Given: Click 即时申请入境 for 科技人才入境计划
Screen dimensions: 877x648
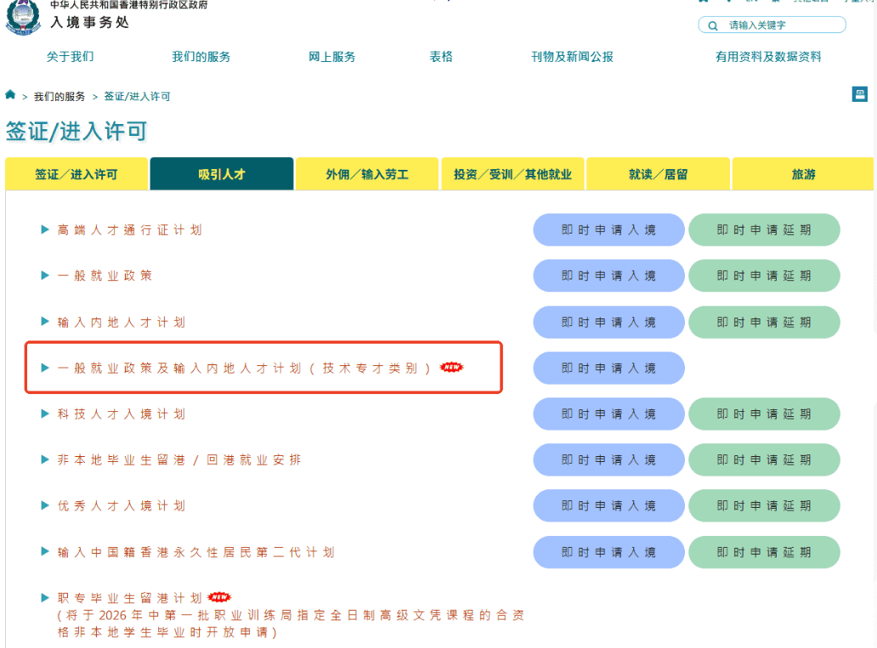Looking at the screenshot, I should click(608, 414).
